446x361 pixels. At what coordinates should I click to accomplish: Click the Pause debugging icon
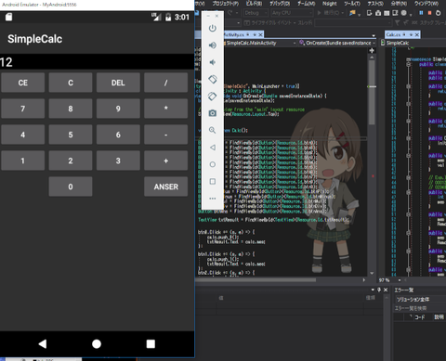421,13
